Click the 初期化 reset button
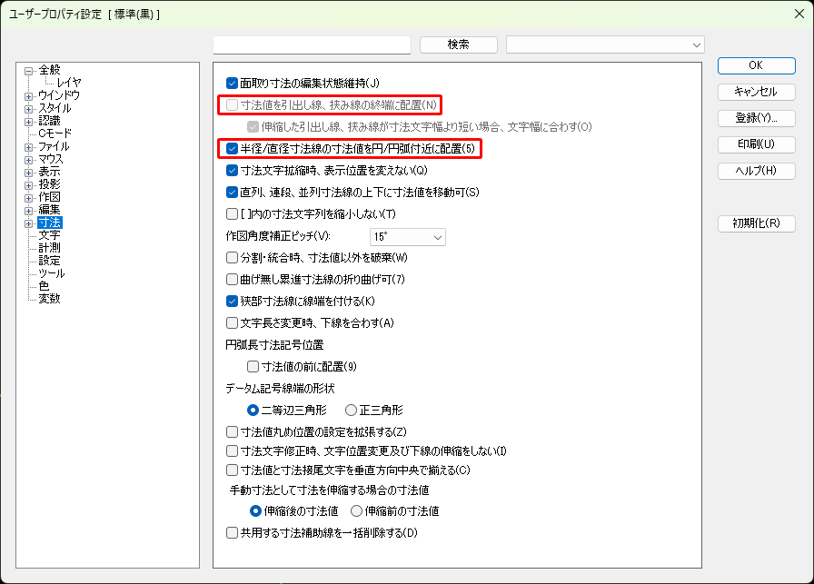Screen dimensions: 814x584 point(755,223)
